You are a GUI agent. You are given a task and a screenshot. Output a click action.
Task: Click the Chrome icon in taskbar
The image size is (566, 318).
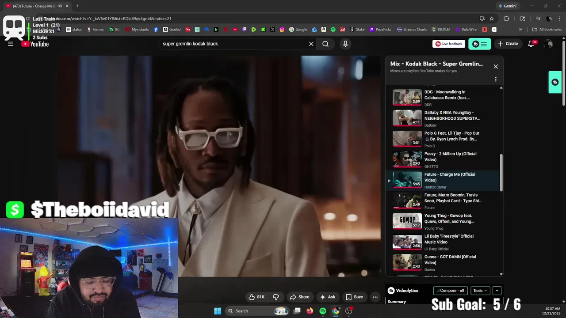point(336,311)
